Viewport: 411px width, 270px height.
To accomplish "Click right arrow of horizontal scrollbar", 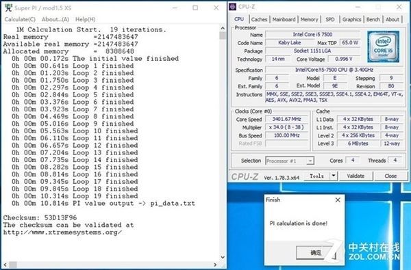I will (x=215, y=265).
